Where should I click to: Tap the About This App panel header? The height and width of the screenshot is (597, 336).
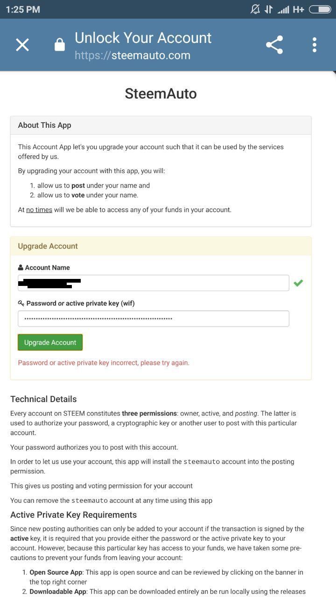pos(161,125)
